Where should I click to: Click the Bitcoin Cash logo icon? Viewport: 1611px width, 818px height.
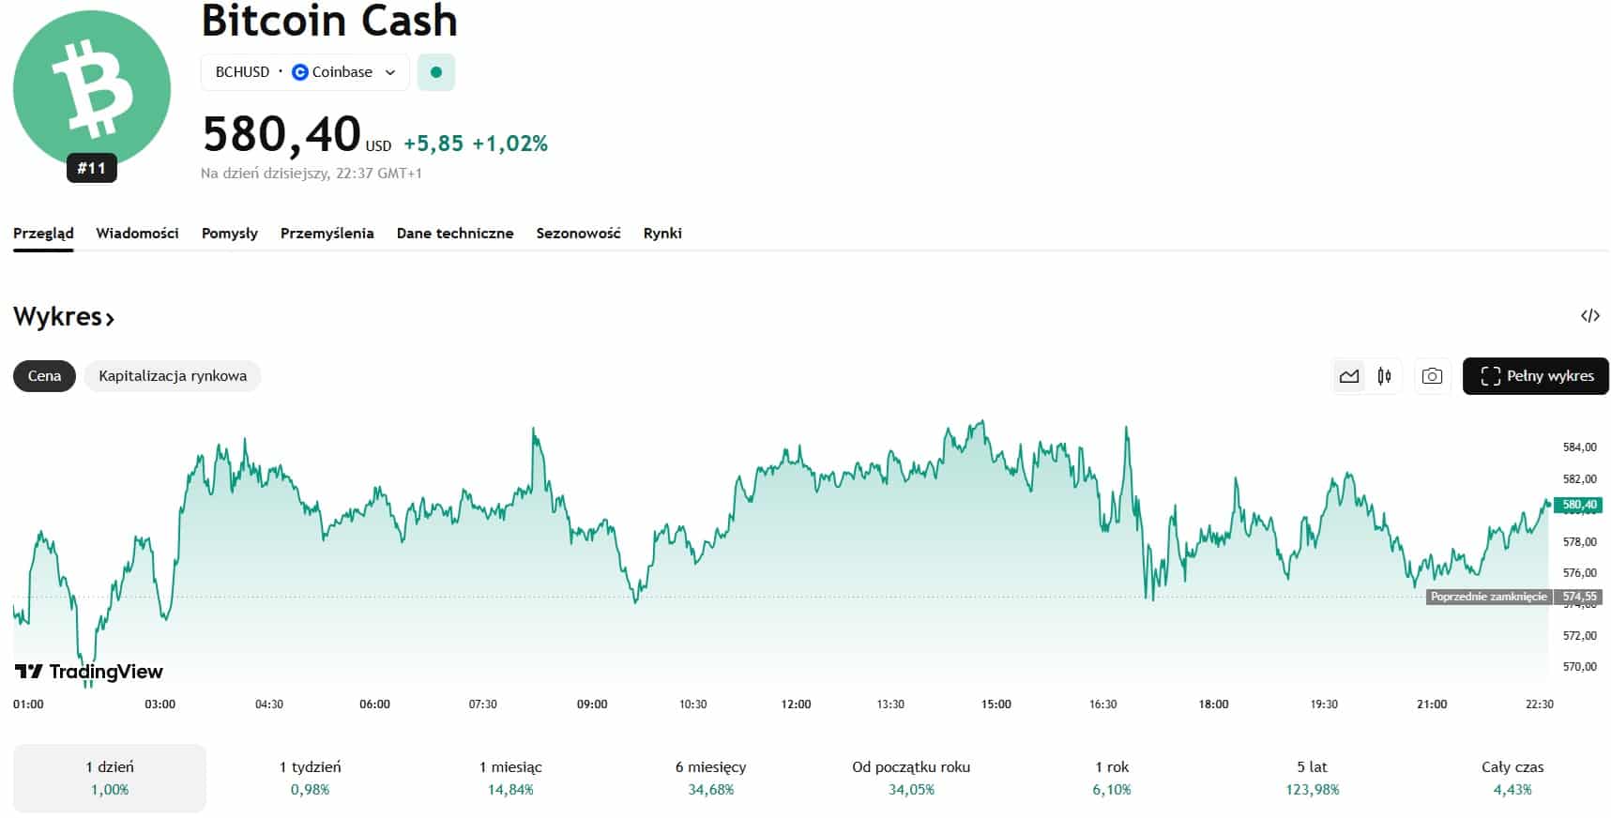pos(92,89)
